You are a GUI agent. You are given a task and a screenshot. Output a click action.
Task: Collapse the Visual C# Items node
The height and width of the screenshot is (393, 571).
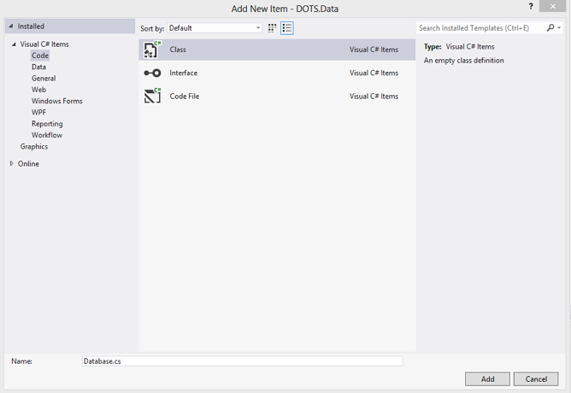coord(14,44)
